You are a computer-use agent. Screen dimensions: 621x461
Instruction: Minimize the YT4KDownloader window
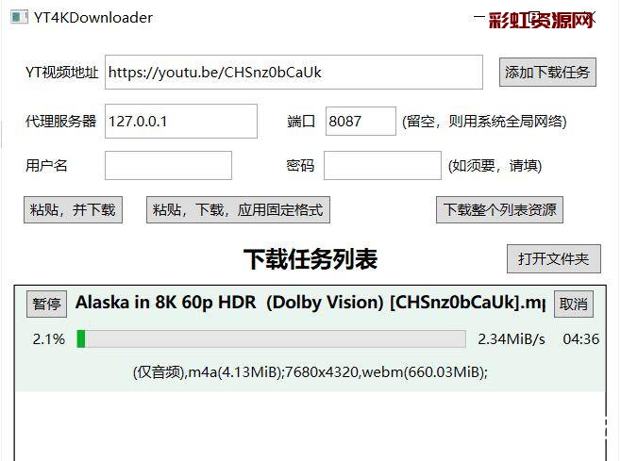tap(479, 17)
